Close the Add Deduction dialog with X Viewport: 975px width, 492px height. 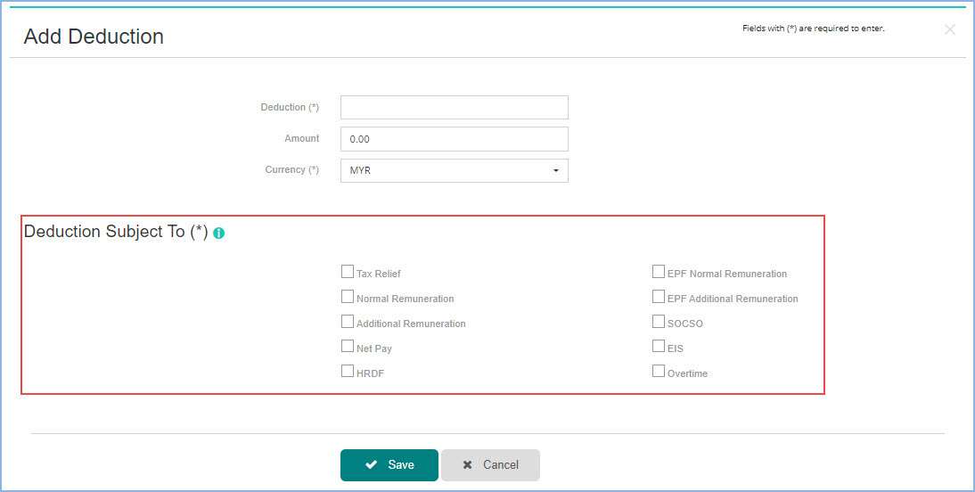pos(949,29)
